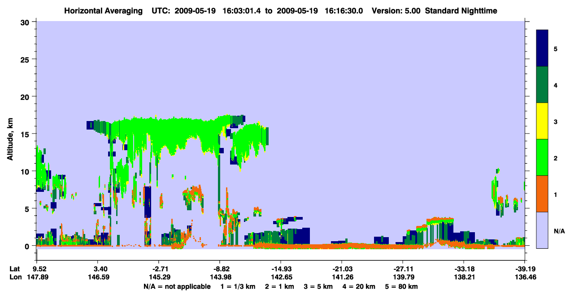Image resolution: width=583 pixels, height=299 pixels.
Task: Click the bright green level 2 color bar segment
Action: click(x=542, y=157)
